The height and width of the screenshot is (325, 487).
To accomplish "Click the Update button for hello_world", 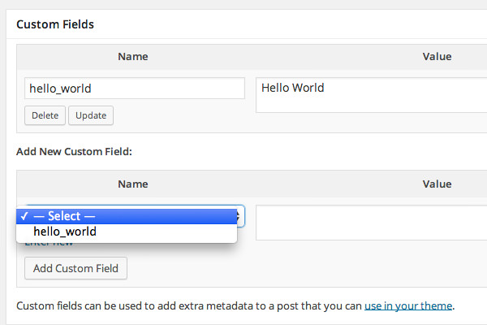I will 91,115.
